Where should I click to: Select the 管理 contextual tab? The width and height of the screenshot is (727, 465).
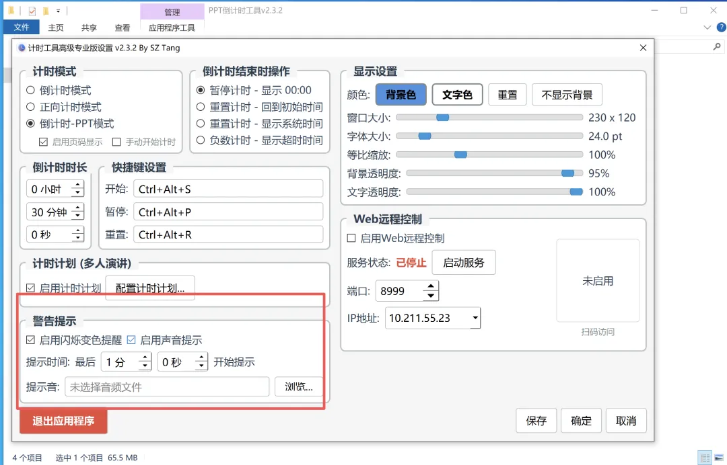coord(172,12)
